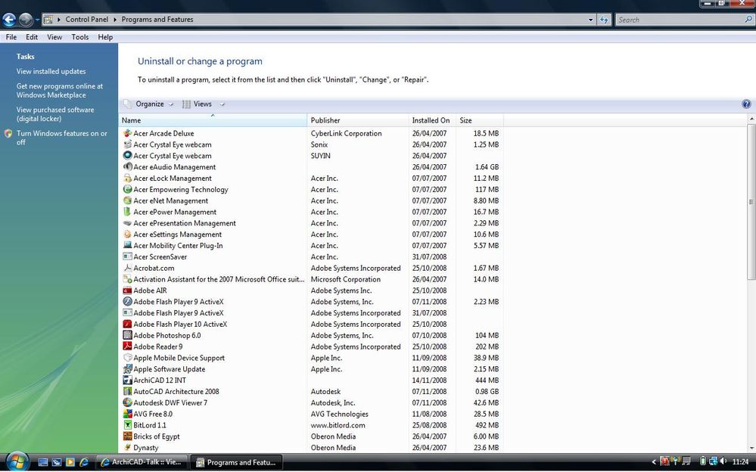Open the help question mark icon
Screen dimensions: 756x472
[746, 104]
